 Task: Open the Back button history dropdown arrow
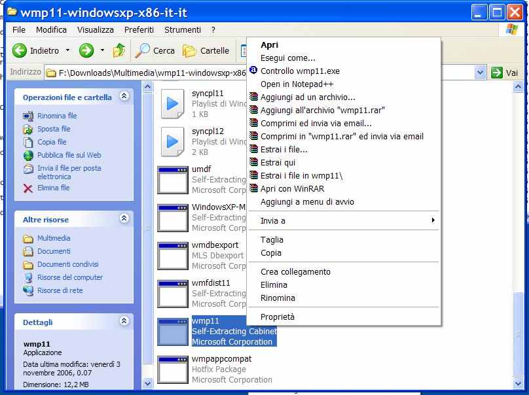(67, 50)
